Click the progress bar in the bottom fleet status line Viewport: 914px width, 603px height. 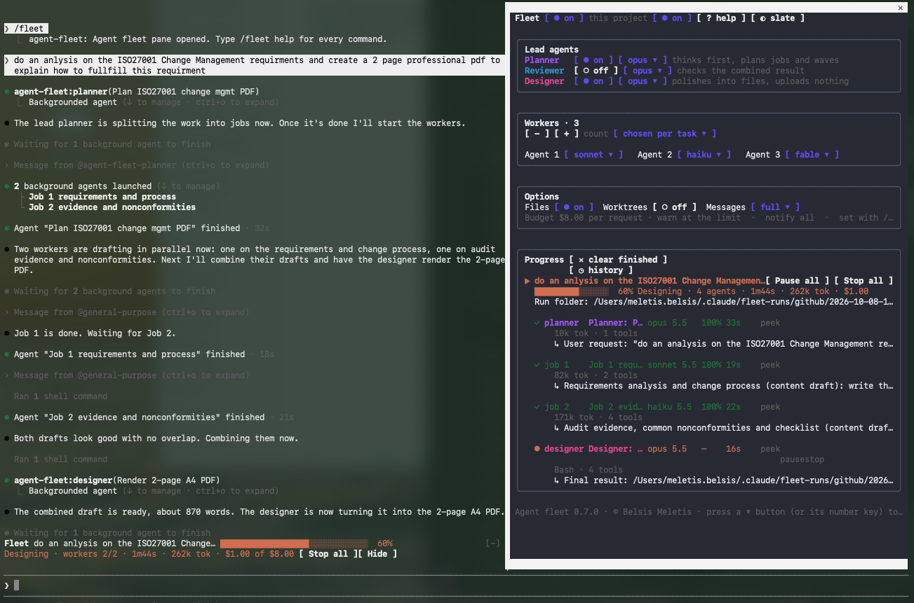293,543
